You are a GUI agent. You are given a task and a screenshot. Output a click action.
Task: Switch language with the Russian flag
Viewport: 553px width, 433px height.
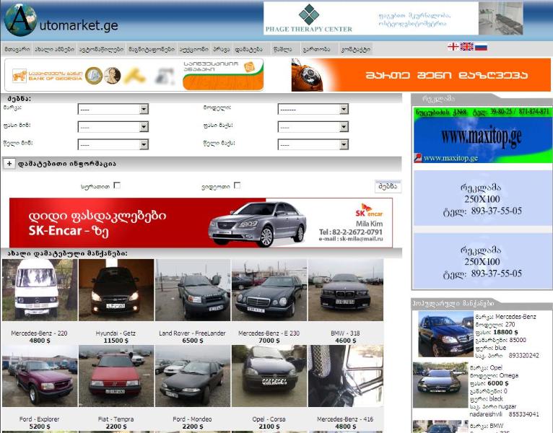pyautogui.click(x=481, y=46)
